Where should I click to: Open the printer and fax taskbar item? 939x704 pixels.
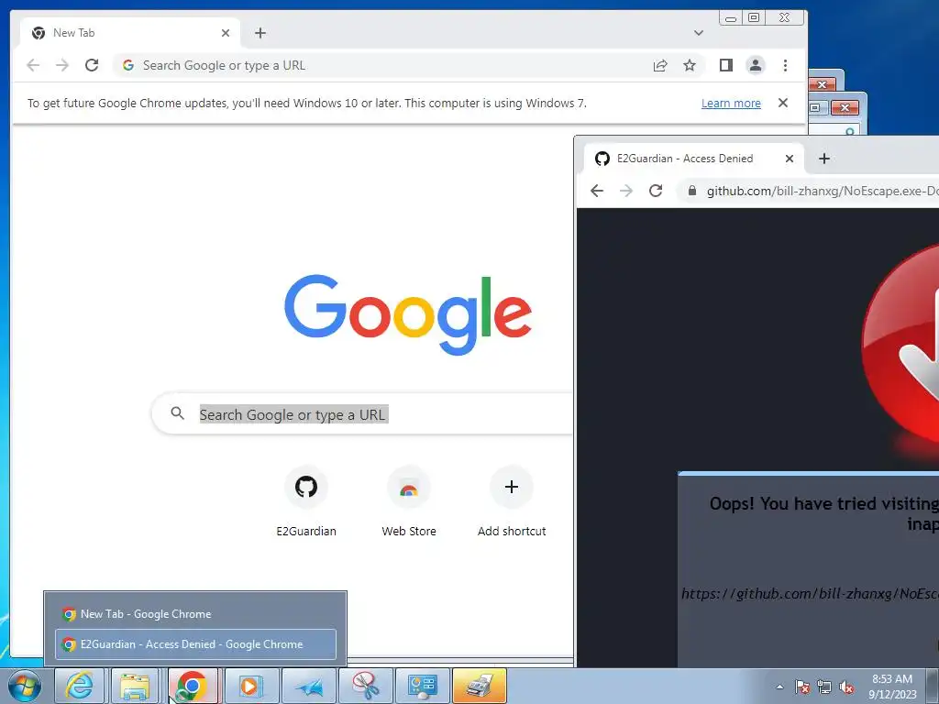click(480, 686)
